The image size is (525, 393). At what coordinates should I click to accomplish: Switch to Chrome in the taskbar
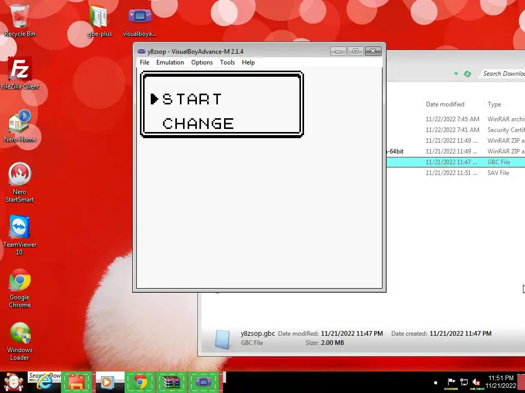point(140,382)
